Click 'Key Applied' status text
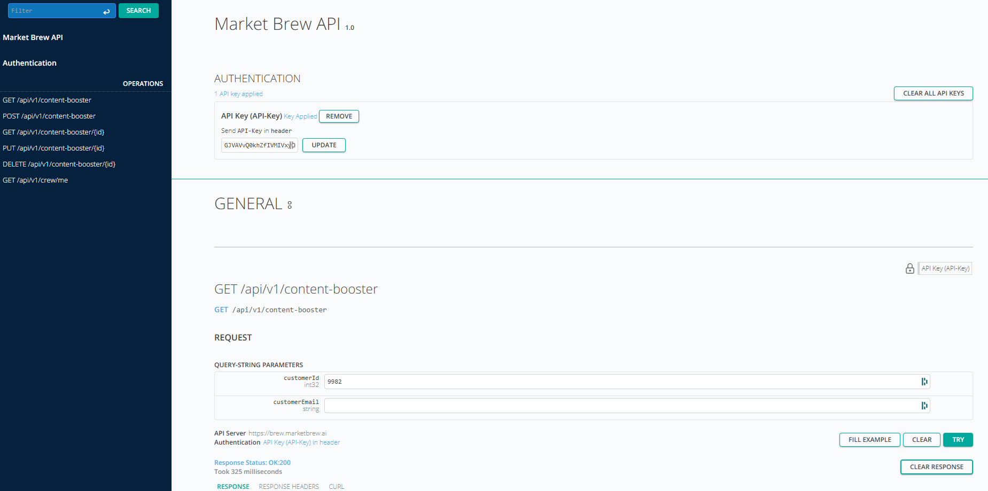988x491 pixels. pos(300,116)
